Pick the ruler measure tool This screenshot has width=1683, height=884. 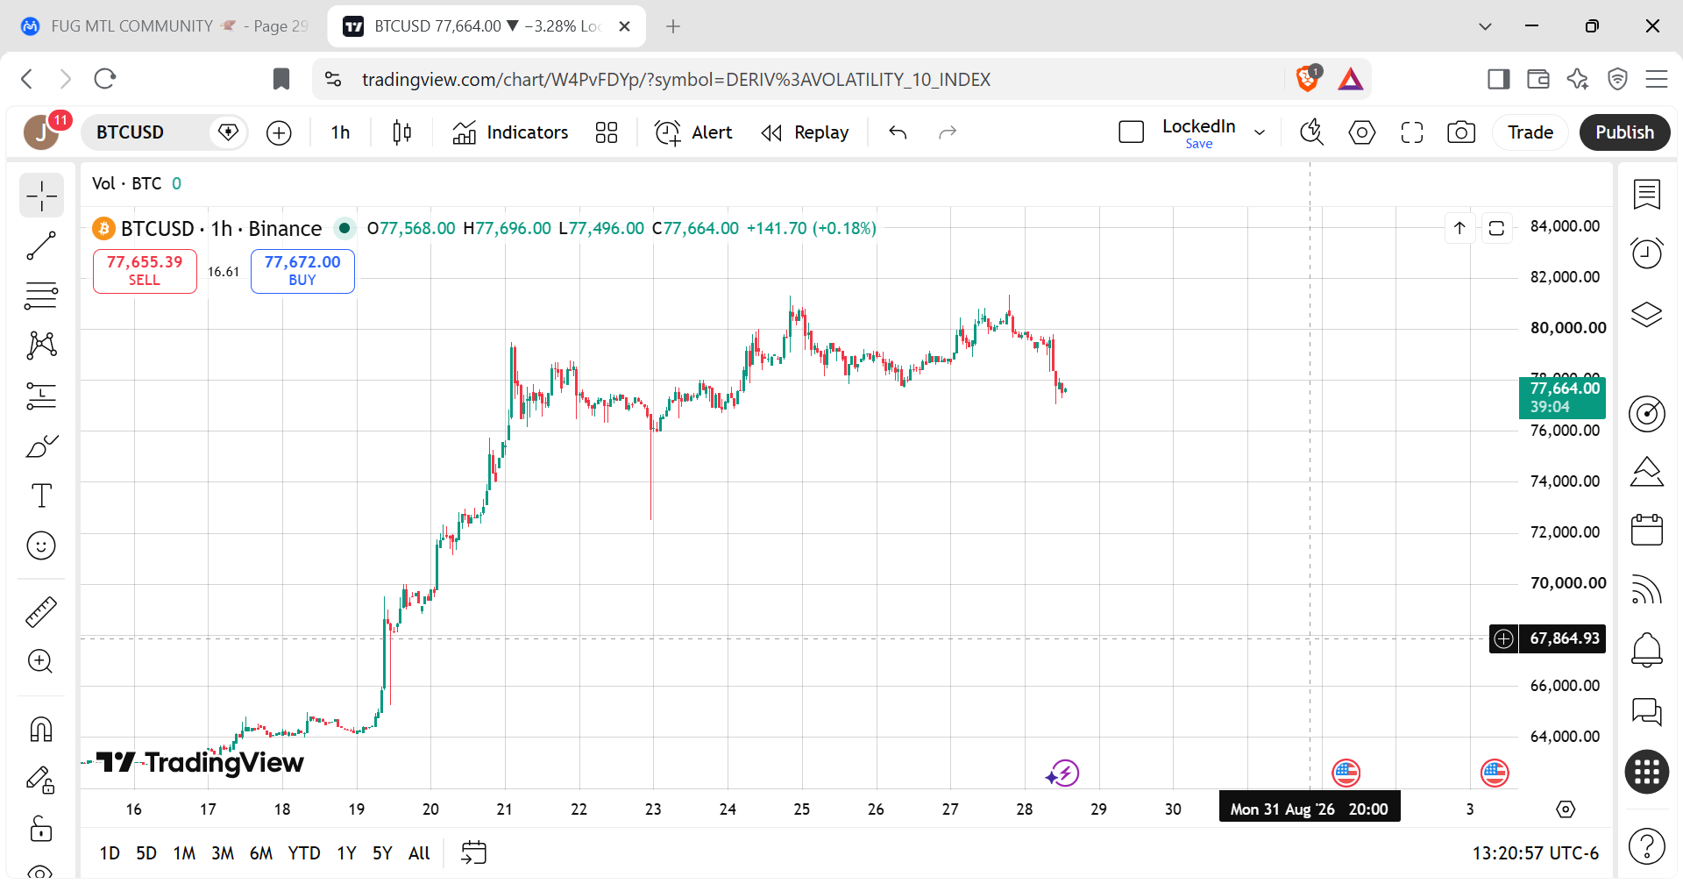click(x=41, y=612)
